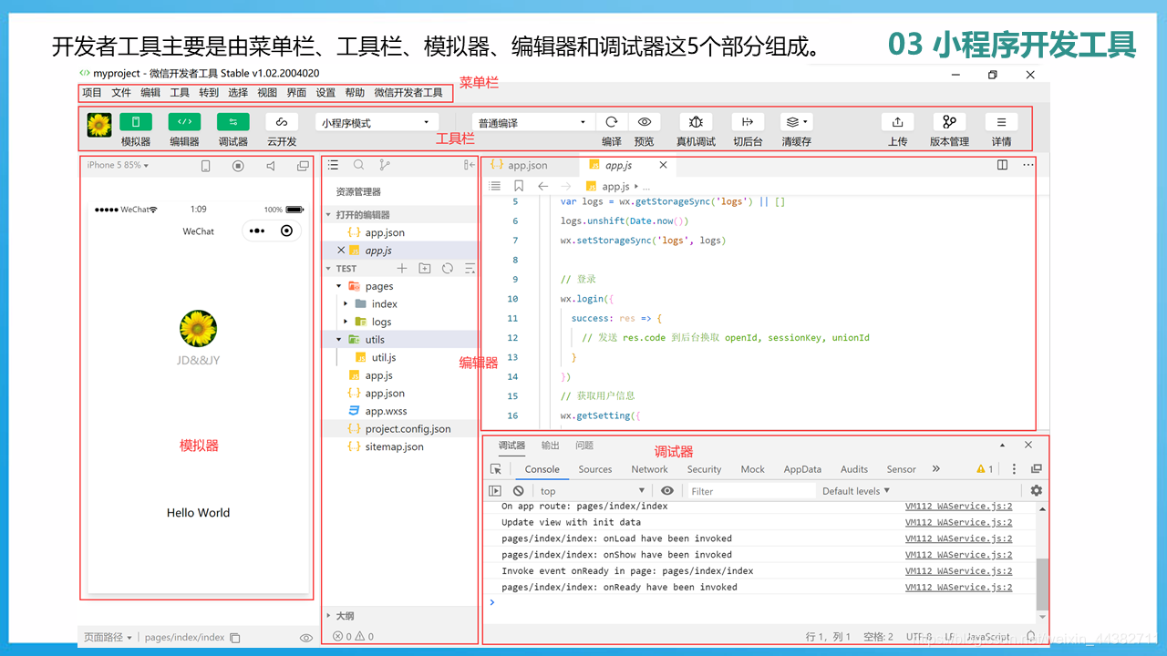Click the sunflower project avatar
The image size is (1167, 656).
tap(99, 125)
